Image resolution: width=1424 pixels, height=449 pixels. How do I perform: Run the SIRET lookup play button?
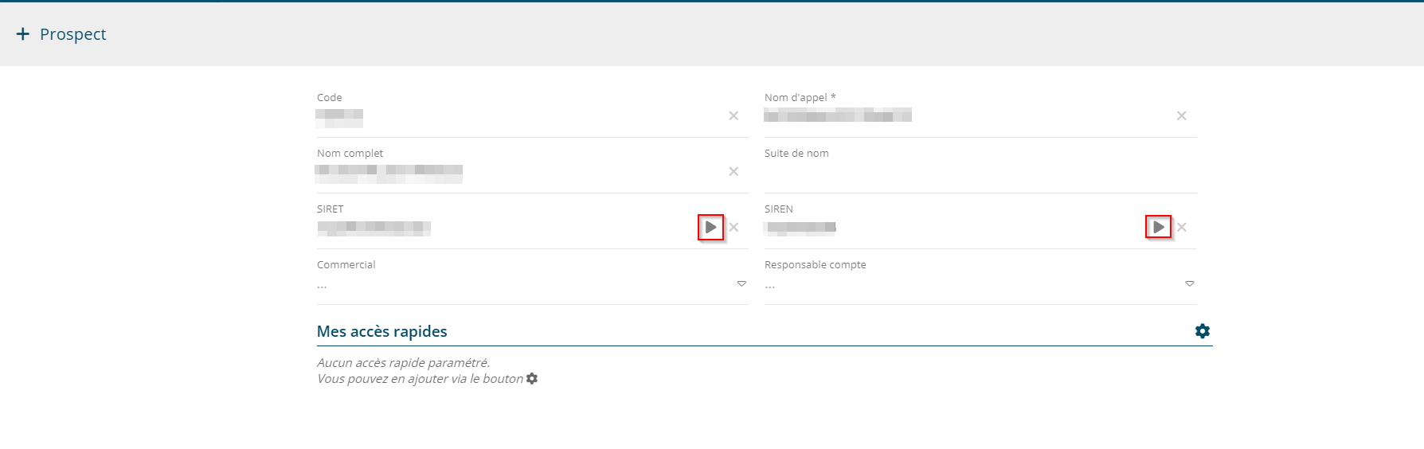[710, 228]
